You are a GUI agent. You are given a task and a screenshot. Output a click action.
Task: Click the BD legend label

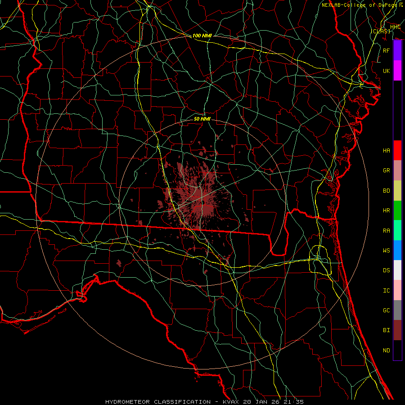point(387,191)
